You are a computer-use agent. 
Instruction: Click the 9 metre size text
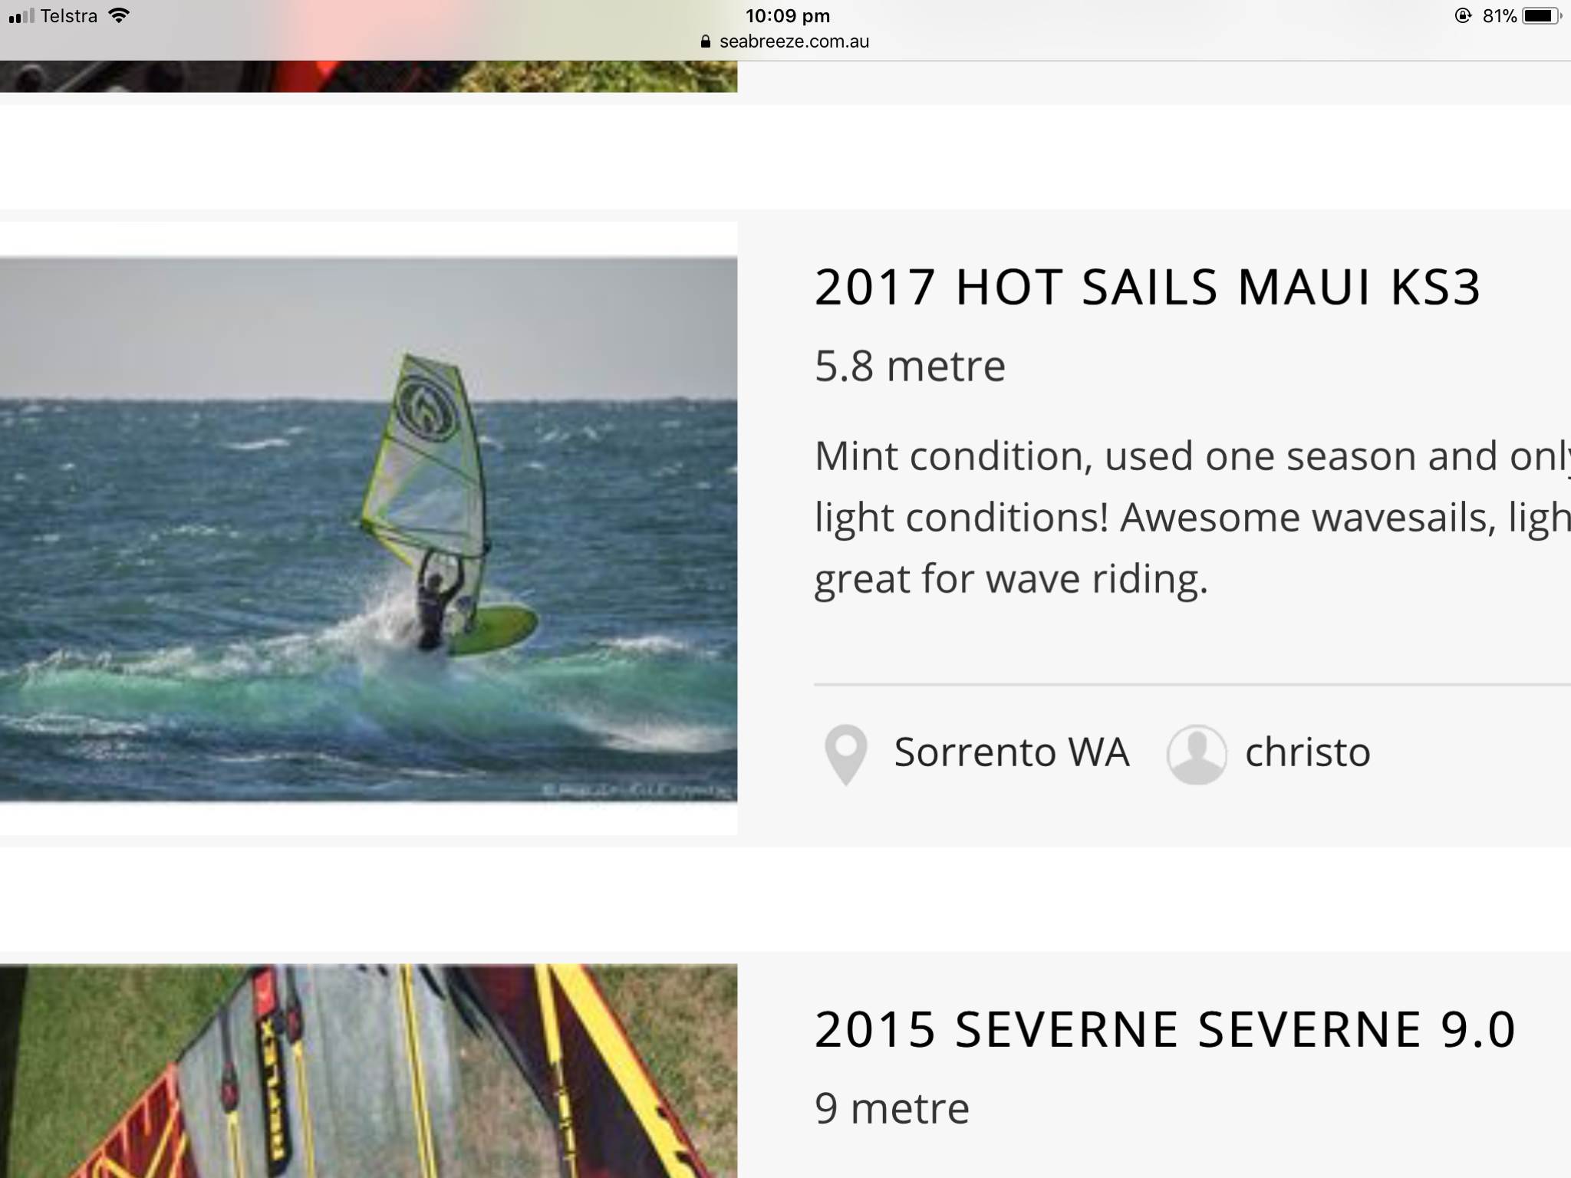892,1108
